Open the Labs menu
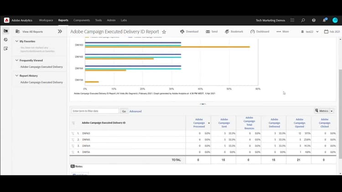Image resolution: width=342 pixels, height=192 pixels. (x=124, y=20)
